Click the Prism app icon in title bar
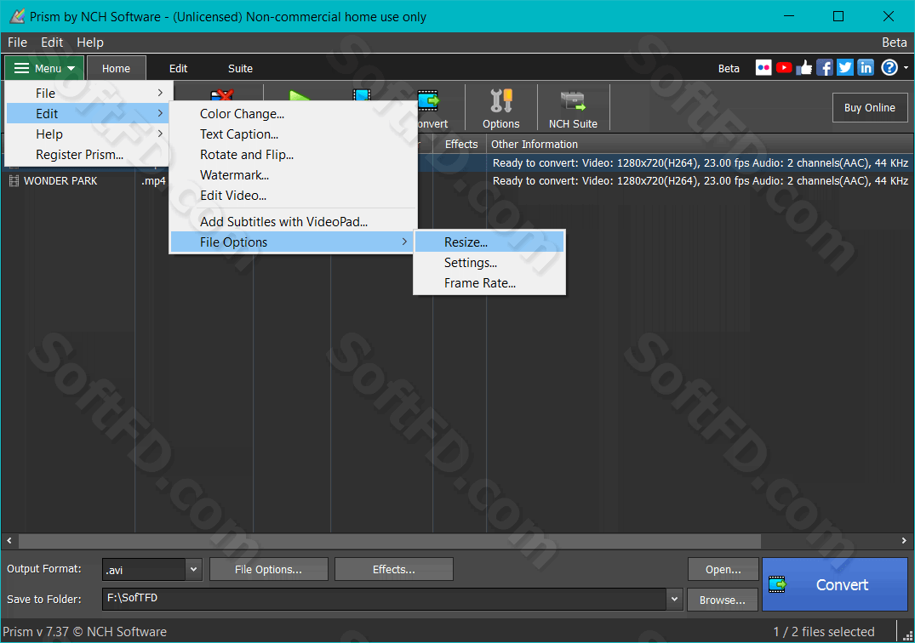 [x=16, y=16]
